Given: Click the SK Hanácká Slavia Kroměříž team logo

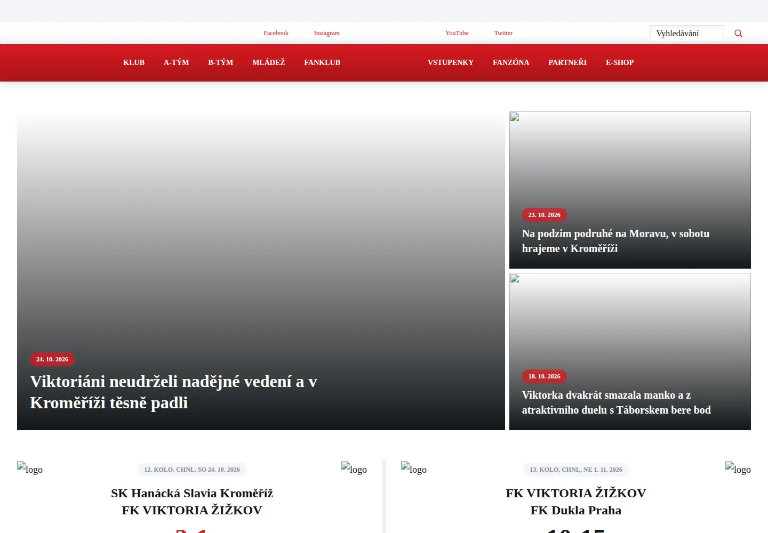Looking at the screenshot, I should [30, 469].
